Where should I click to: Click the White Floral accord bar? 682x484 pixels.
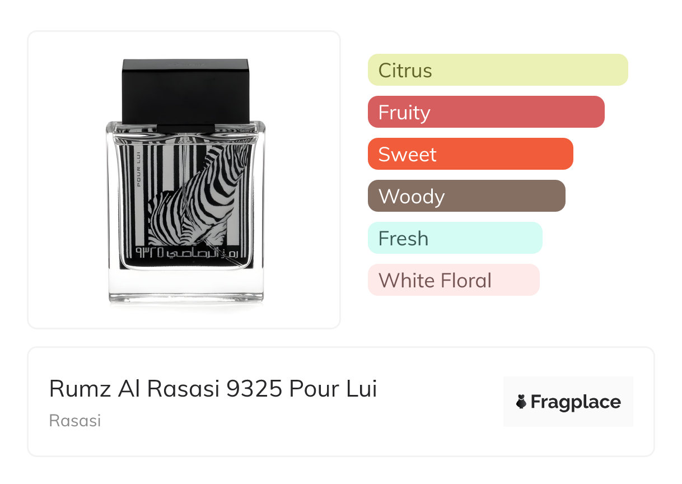click(453, 280)
